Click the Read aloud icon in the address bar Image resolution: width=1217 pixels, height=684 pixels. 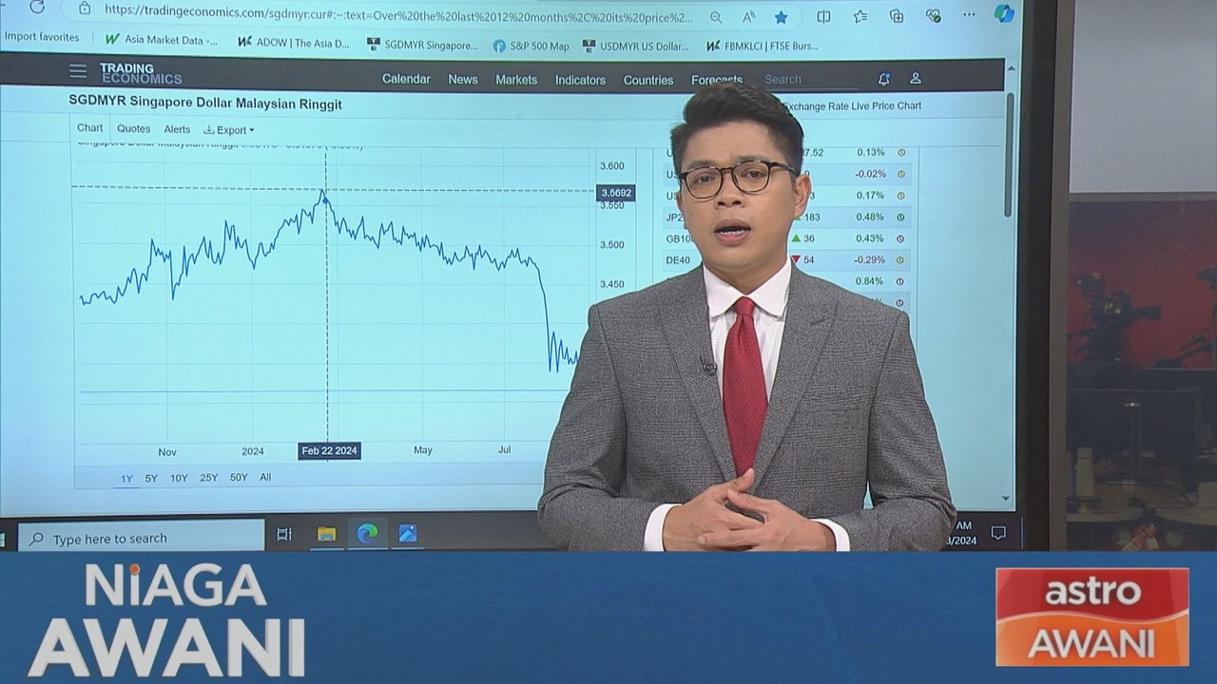pos(747,17)
